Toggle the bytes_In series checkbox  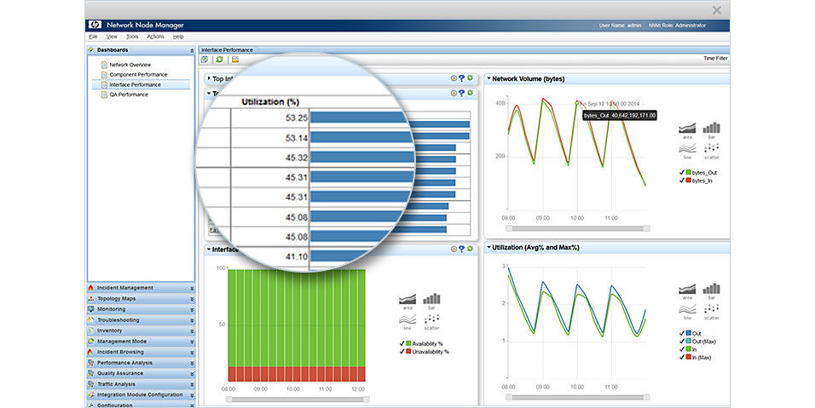pyautogui.click(x=682, y=180)
